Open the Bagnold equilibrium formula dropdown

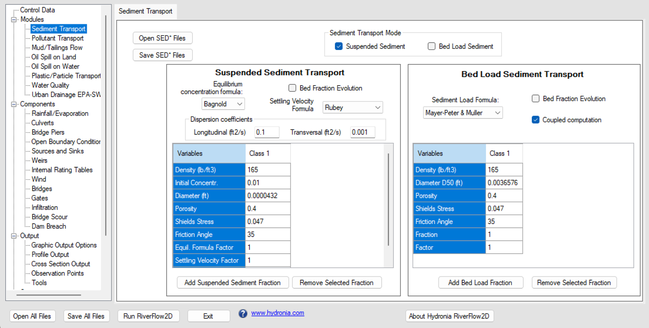click(x=223, y=104)
